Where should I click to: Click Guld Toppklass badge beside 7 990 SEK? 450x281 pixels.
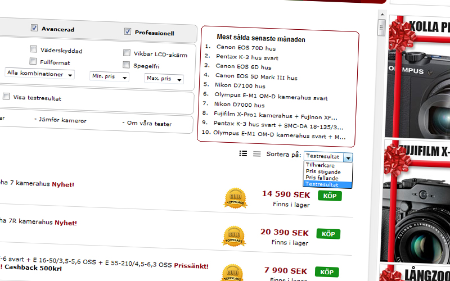[x=232, y=273]
